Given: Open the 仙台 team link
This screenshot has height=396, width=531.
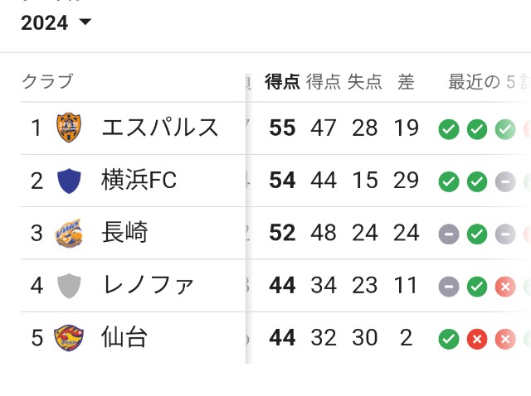Looking at the screenshot, I should point(124,337).
